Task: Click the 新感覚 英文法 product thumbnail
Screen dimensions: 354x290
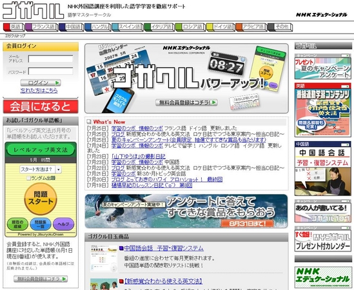Action: [104, 284]
